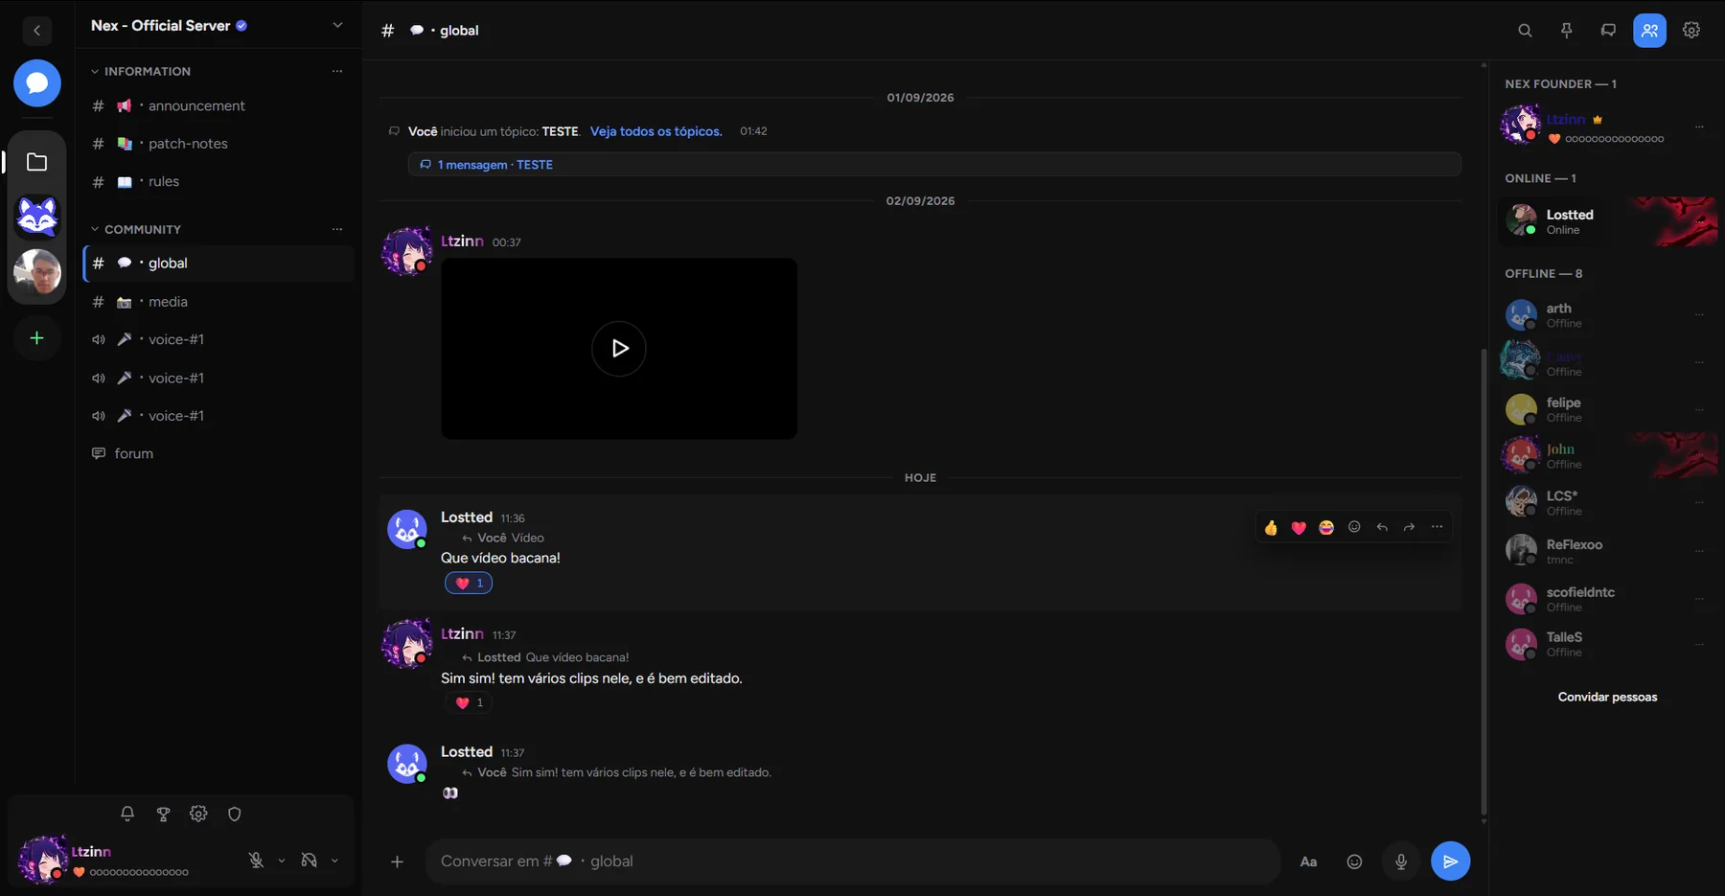Toggle headphone deafen in user panel
The width and height of the screenshot is (1725, 896).
click(x=309, y=861)
